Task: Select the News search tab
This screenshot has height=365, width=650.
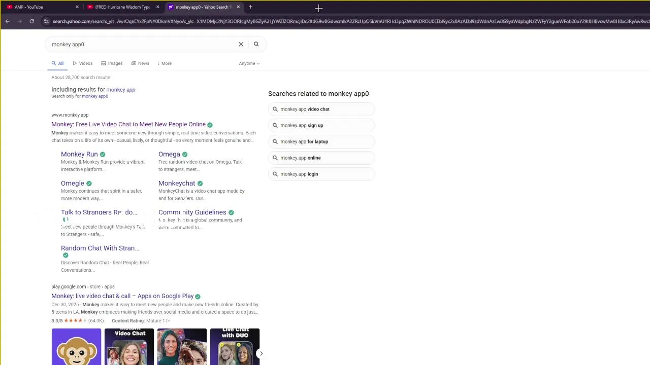Action: pyautogui.click(x=140, y=63)
